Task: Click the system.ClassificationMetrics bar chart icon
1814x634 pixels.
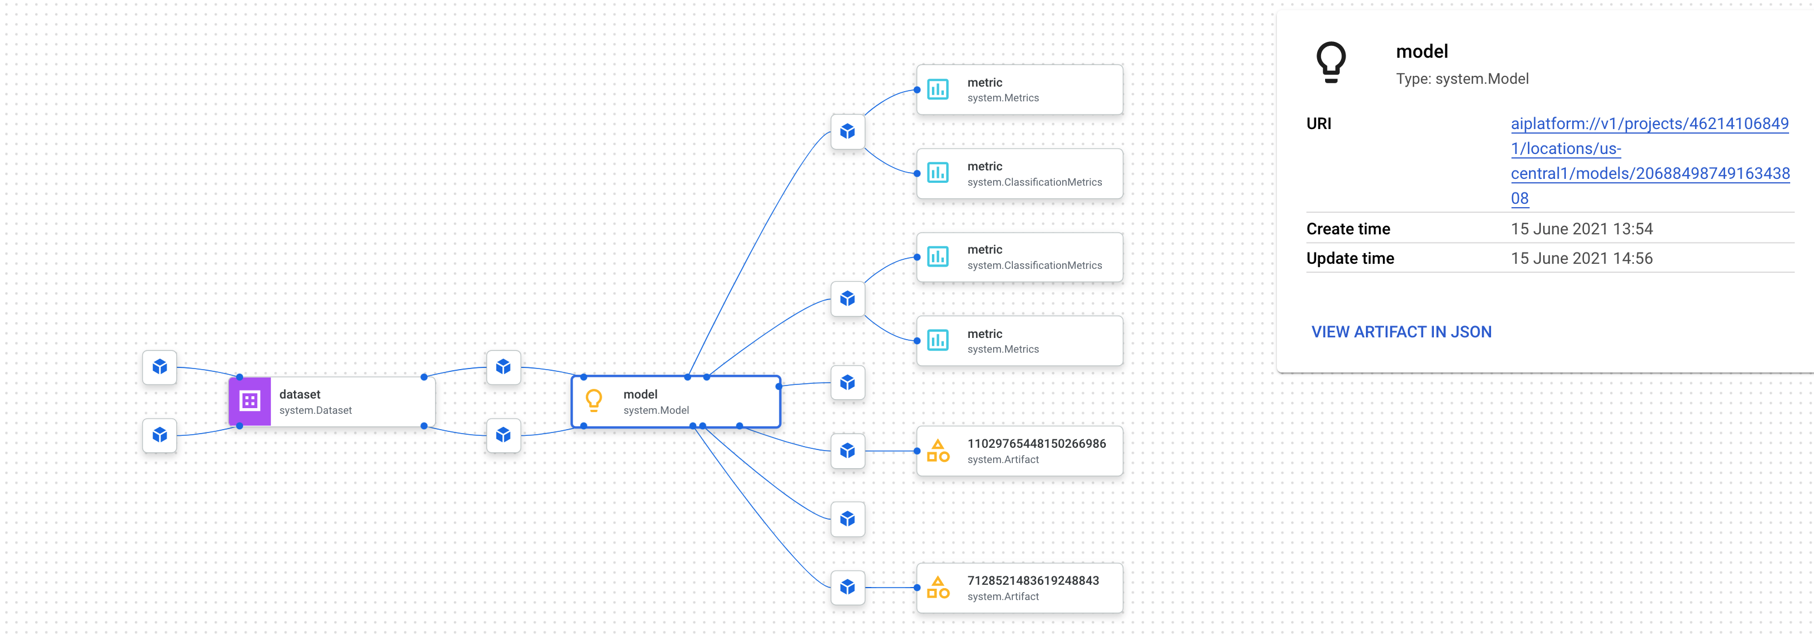Action: [x=937, y=175]
